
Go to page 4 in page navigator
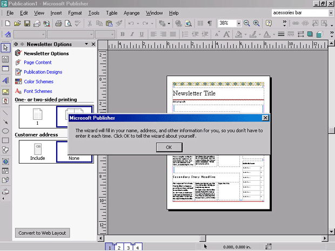137,248
